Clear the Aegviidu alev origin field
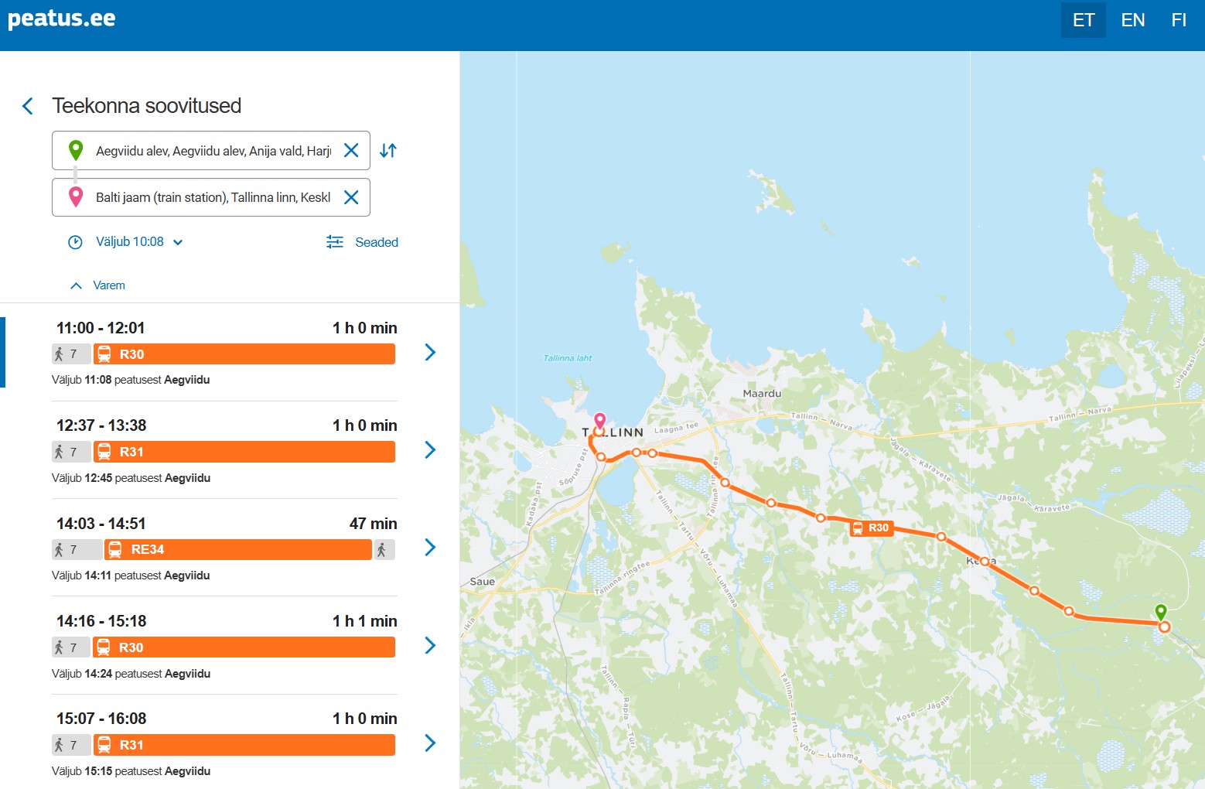The height and width of the screenshot is (789, 1205). point(351,151)
